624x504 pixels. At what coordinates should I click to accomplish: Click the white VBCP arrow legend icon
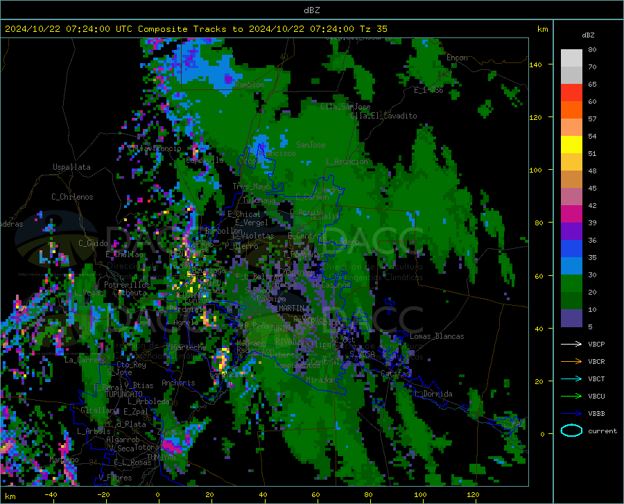click(x=571, y=344)
